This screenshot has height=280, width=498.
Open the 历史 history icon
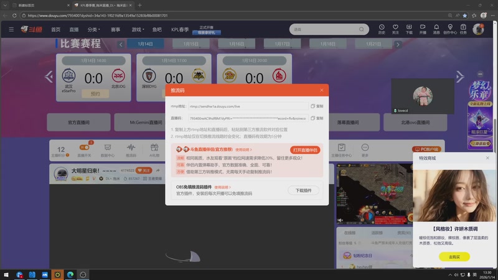(382, 29)
